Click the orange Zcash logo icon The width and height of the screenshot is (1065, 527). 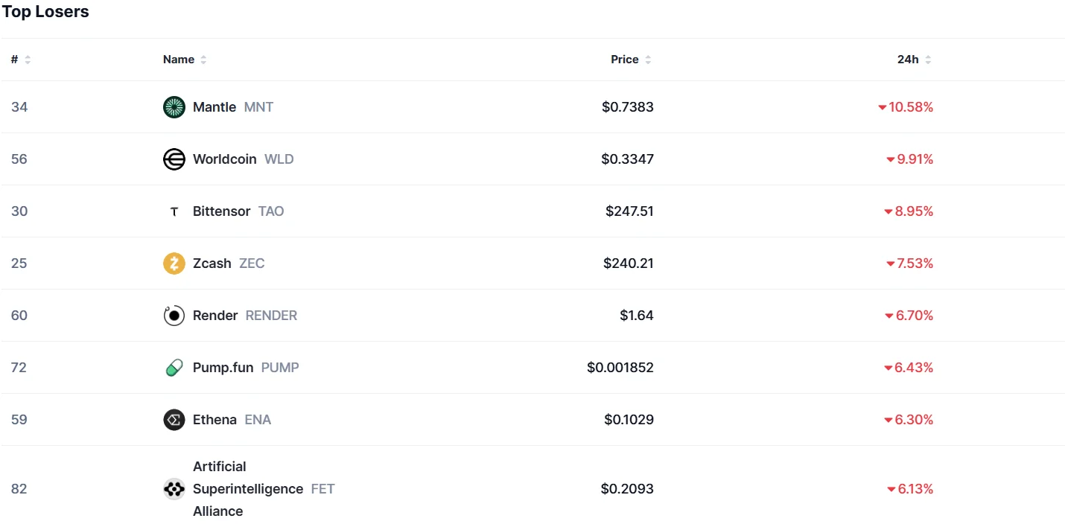(174, 263)
